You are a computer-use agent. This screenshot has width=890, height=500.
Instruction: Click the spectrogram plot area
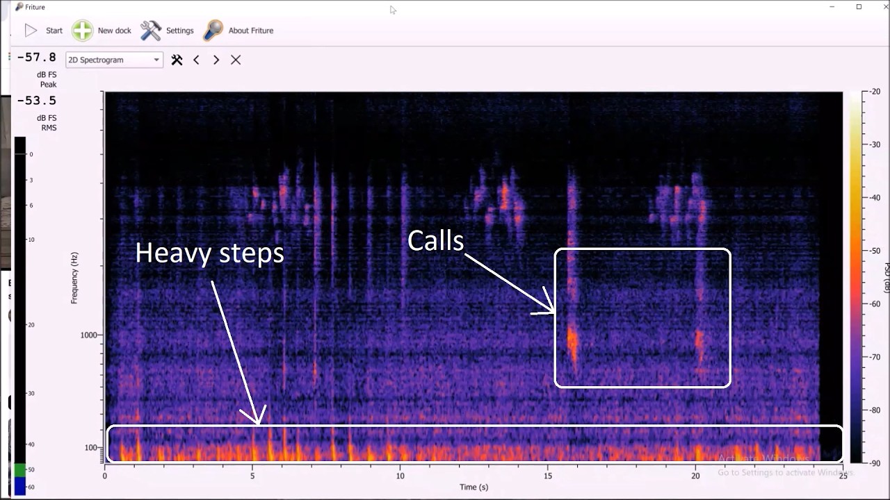pyautogui.click(x=474, y=277)
